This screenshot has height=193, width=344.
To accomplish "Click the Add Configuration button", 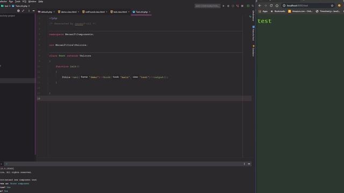I will tap(207, 6).
